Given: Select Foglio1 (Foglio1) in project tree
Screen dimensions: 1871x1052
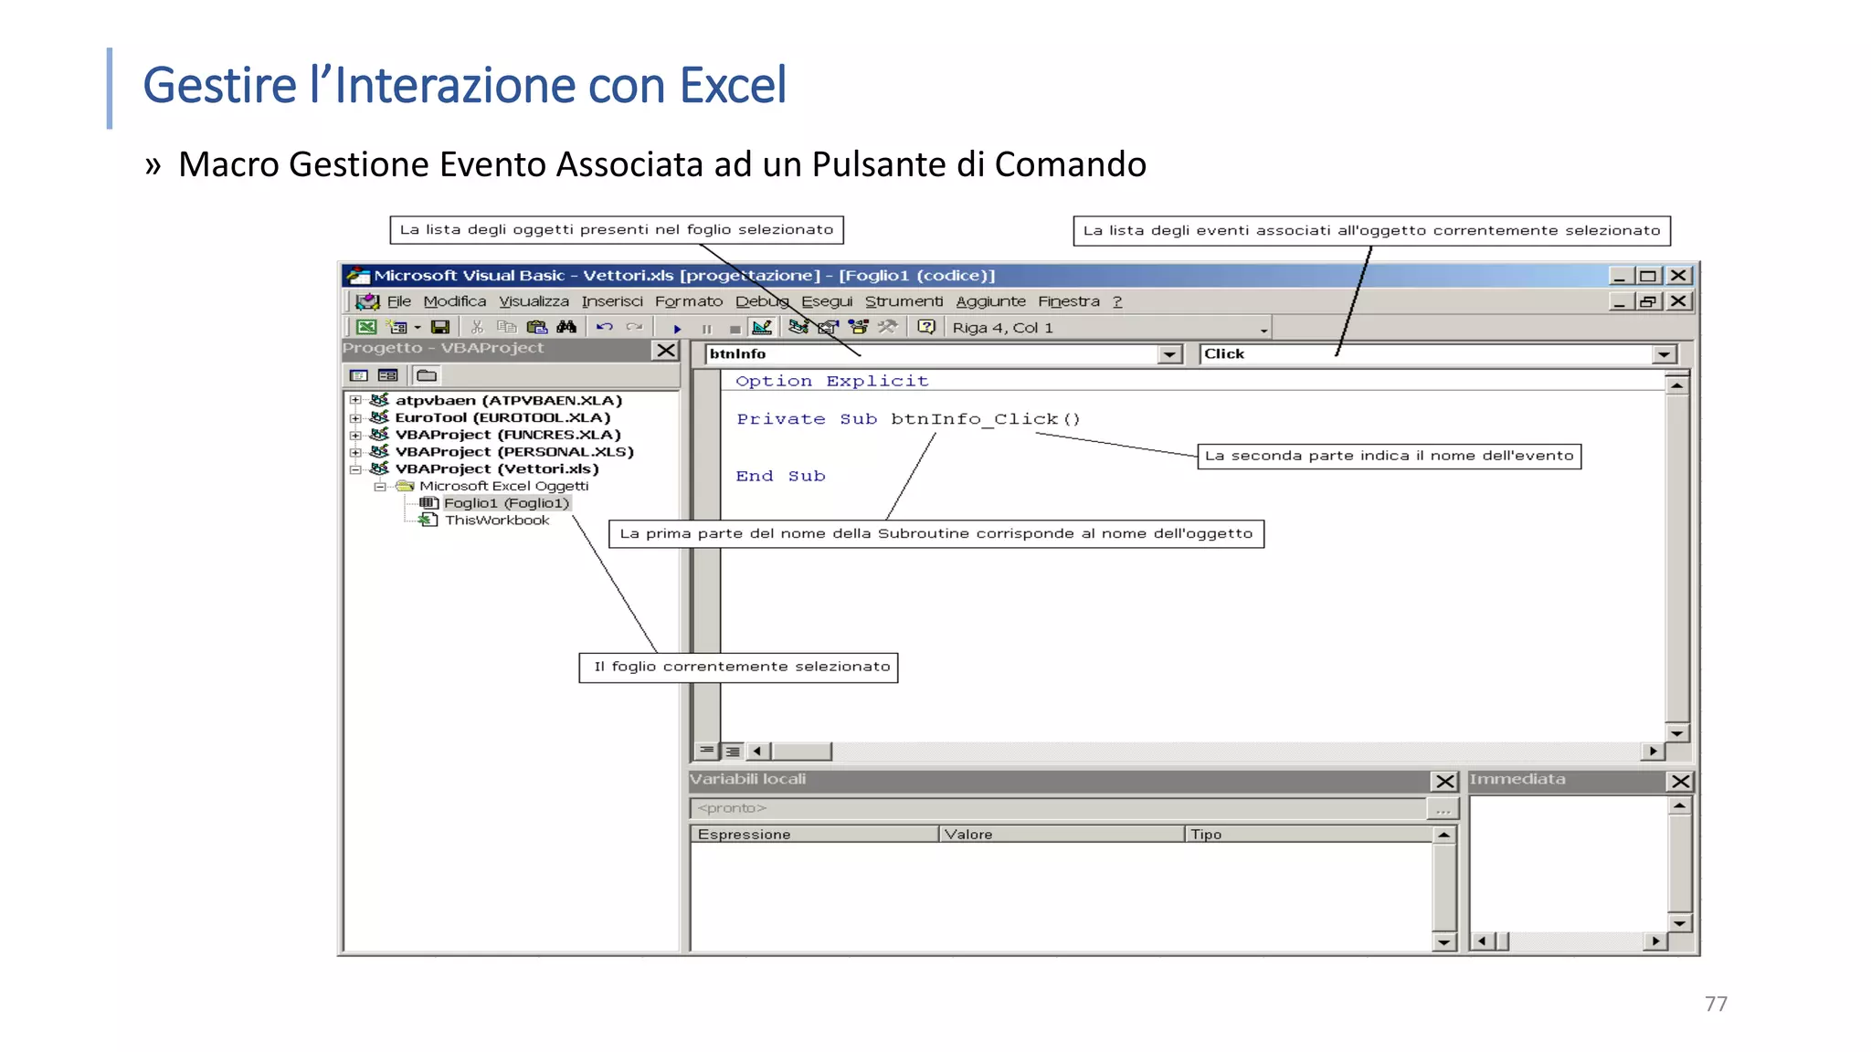Looking at the screenshot, I should [x=506, y=503].
